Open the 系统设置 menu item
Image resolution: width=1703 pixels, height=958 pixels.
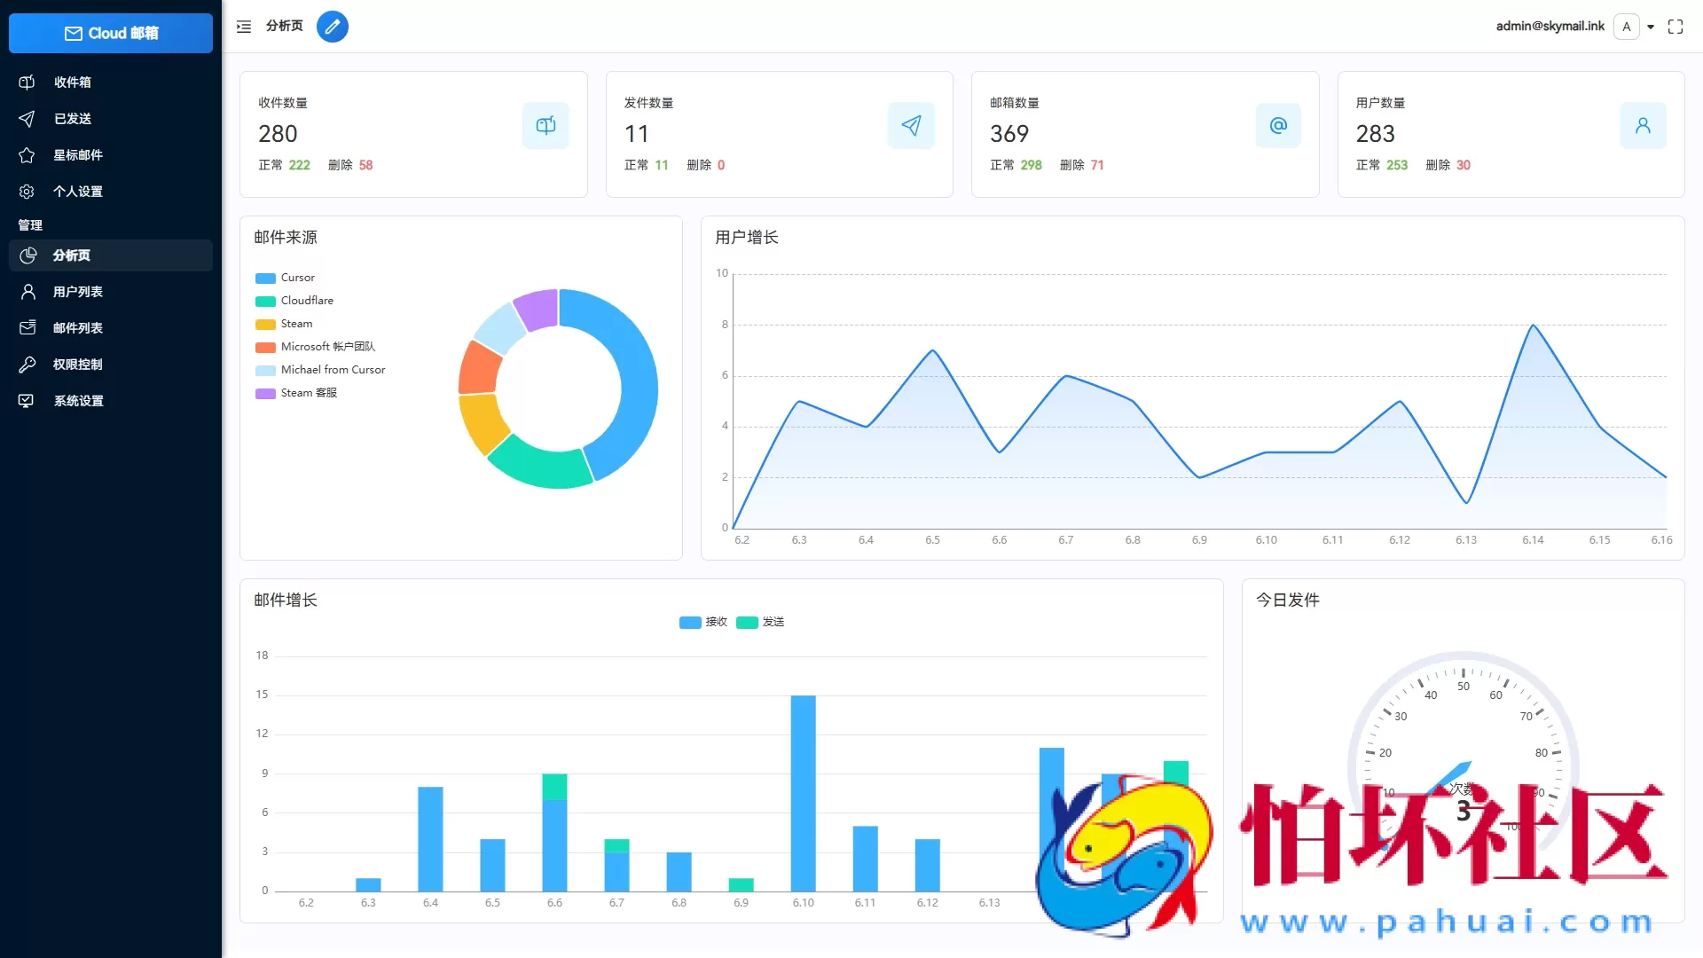[78, 400]
